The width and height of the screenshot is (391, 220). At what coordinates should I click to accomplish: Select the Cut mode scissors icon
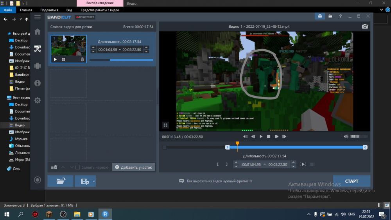38,48
